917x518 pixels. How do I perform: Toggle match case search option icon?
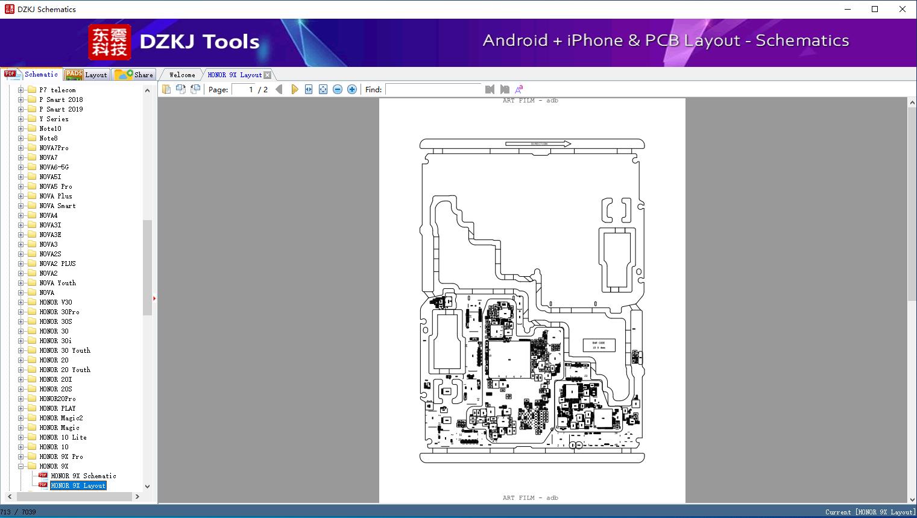(x=518, y=89)
